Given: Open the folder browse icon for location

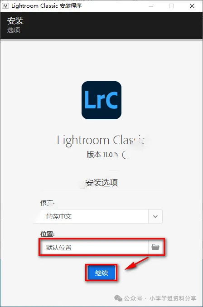Looking at the screenshot, I should (155, 247).
